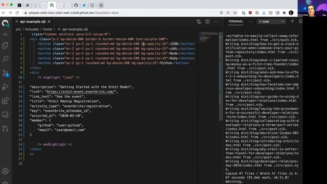This screenshot has height=184, width=327.
Task: Click the cURL button text on line 4
Action: click(x=174, y=49)
